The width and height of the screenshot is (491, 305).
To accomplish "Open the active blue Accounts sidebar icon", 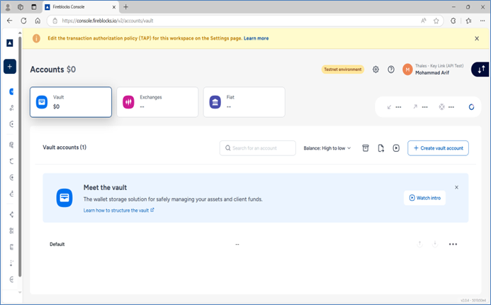I will tap(11, 91).
